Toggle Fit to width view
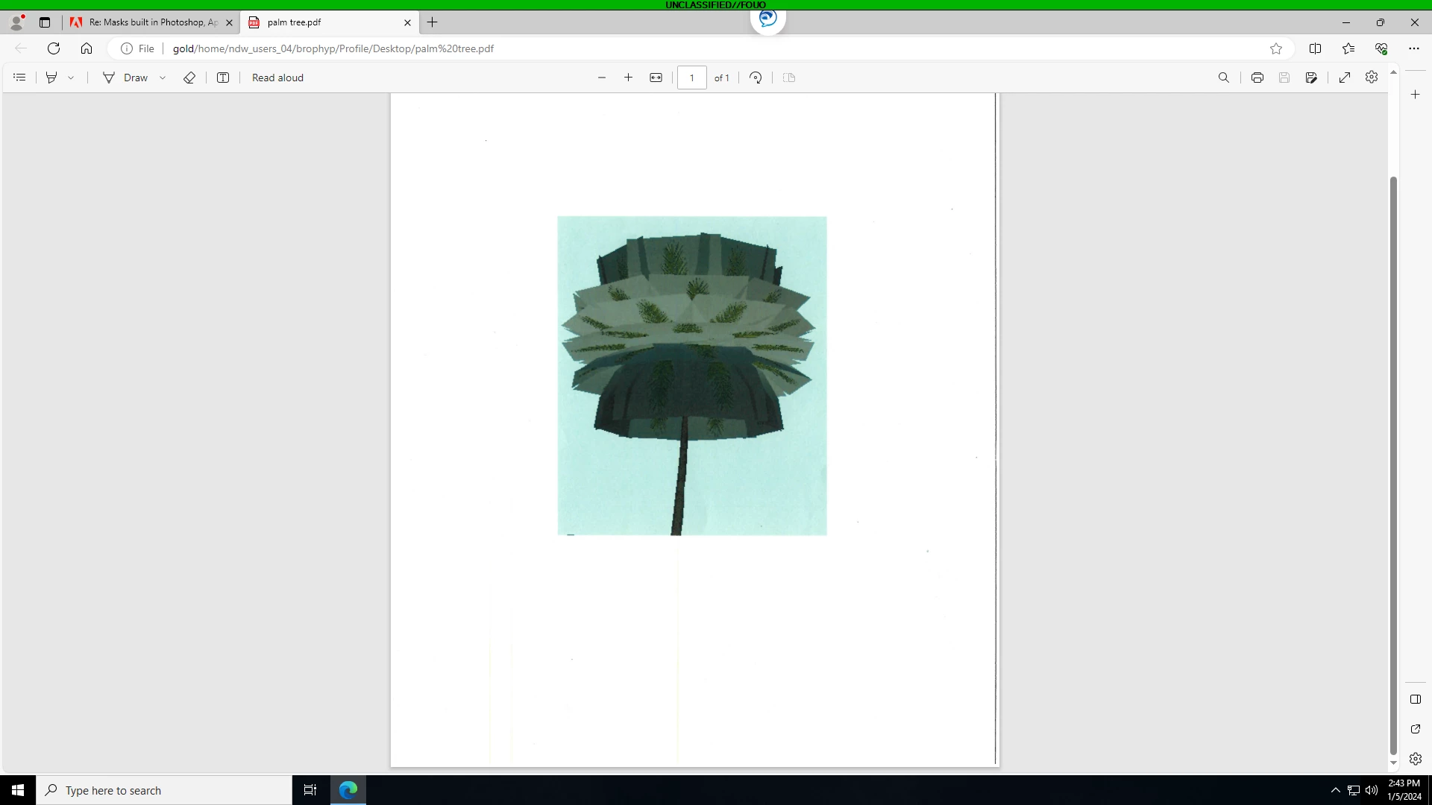 (x=656, y=78)
